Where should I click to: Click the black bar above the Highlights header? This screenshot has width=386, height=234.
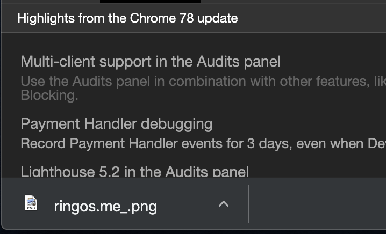click(x=151, y=2)
